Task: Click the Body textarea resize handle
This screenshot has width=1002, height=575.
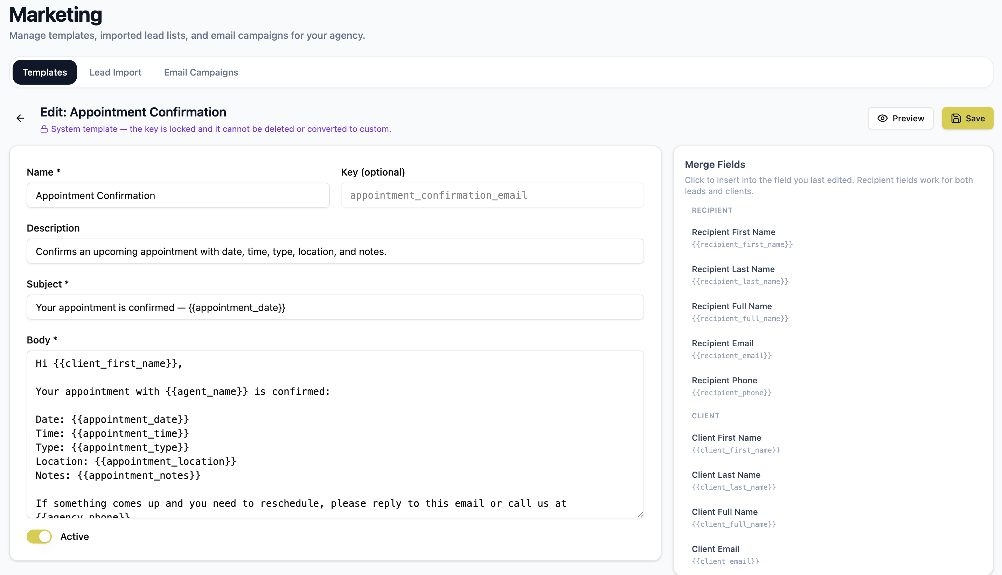Action: (x=640, y=514)
